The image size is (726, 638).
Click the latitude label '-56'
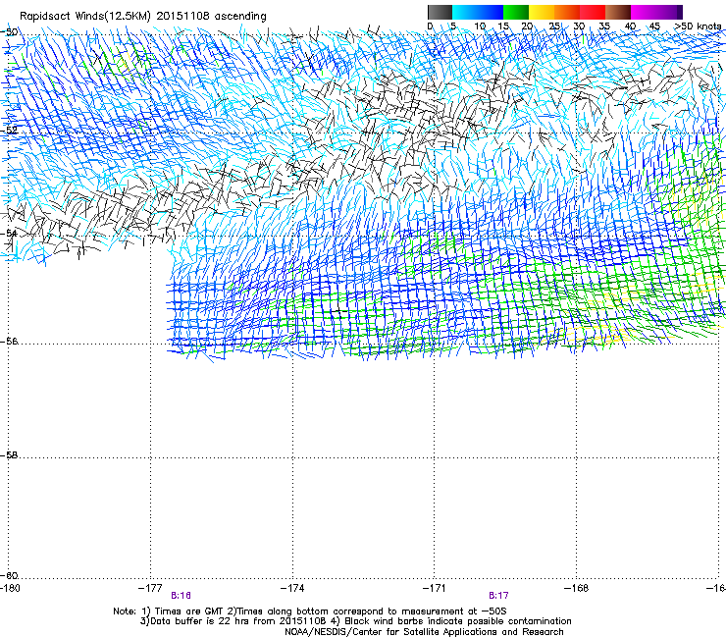coord(9,341)
